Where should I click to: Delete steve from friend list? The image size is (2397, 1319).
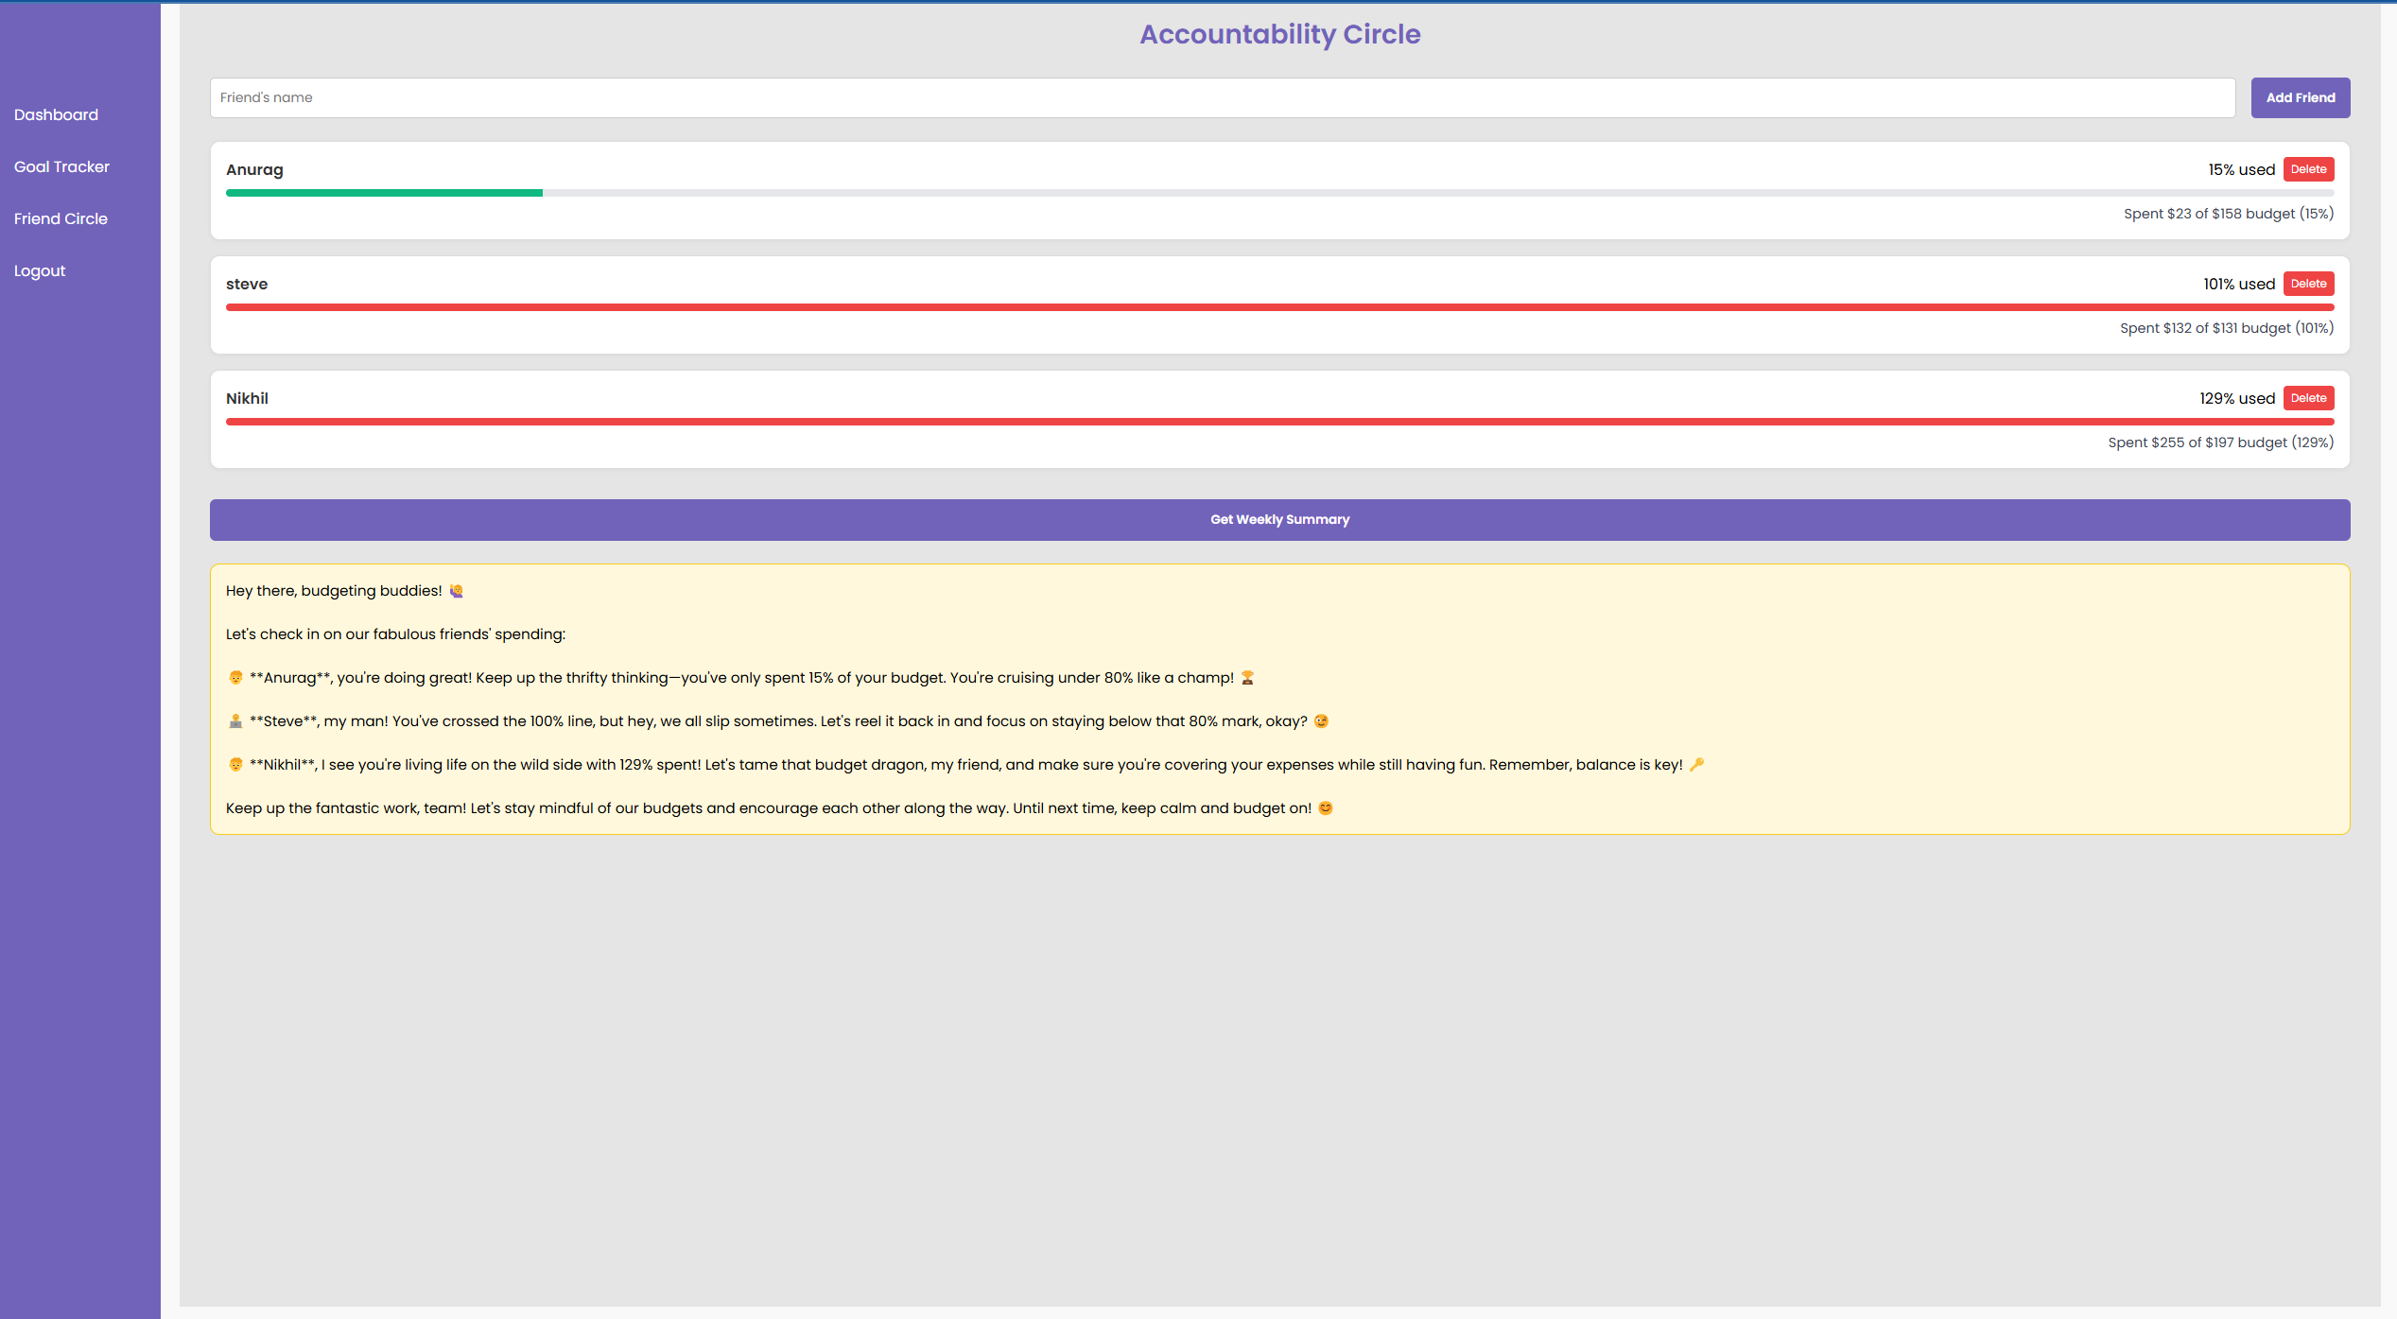pyautogui.click(x=2308, y=284)
